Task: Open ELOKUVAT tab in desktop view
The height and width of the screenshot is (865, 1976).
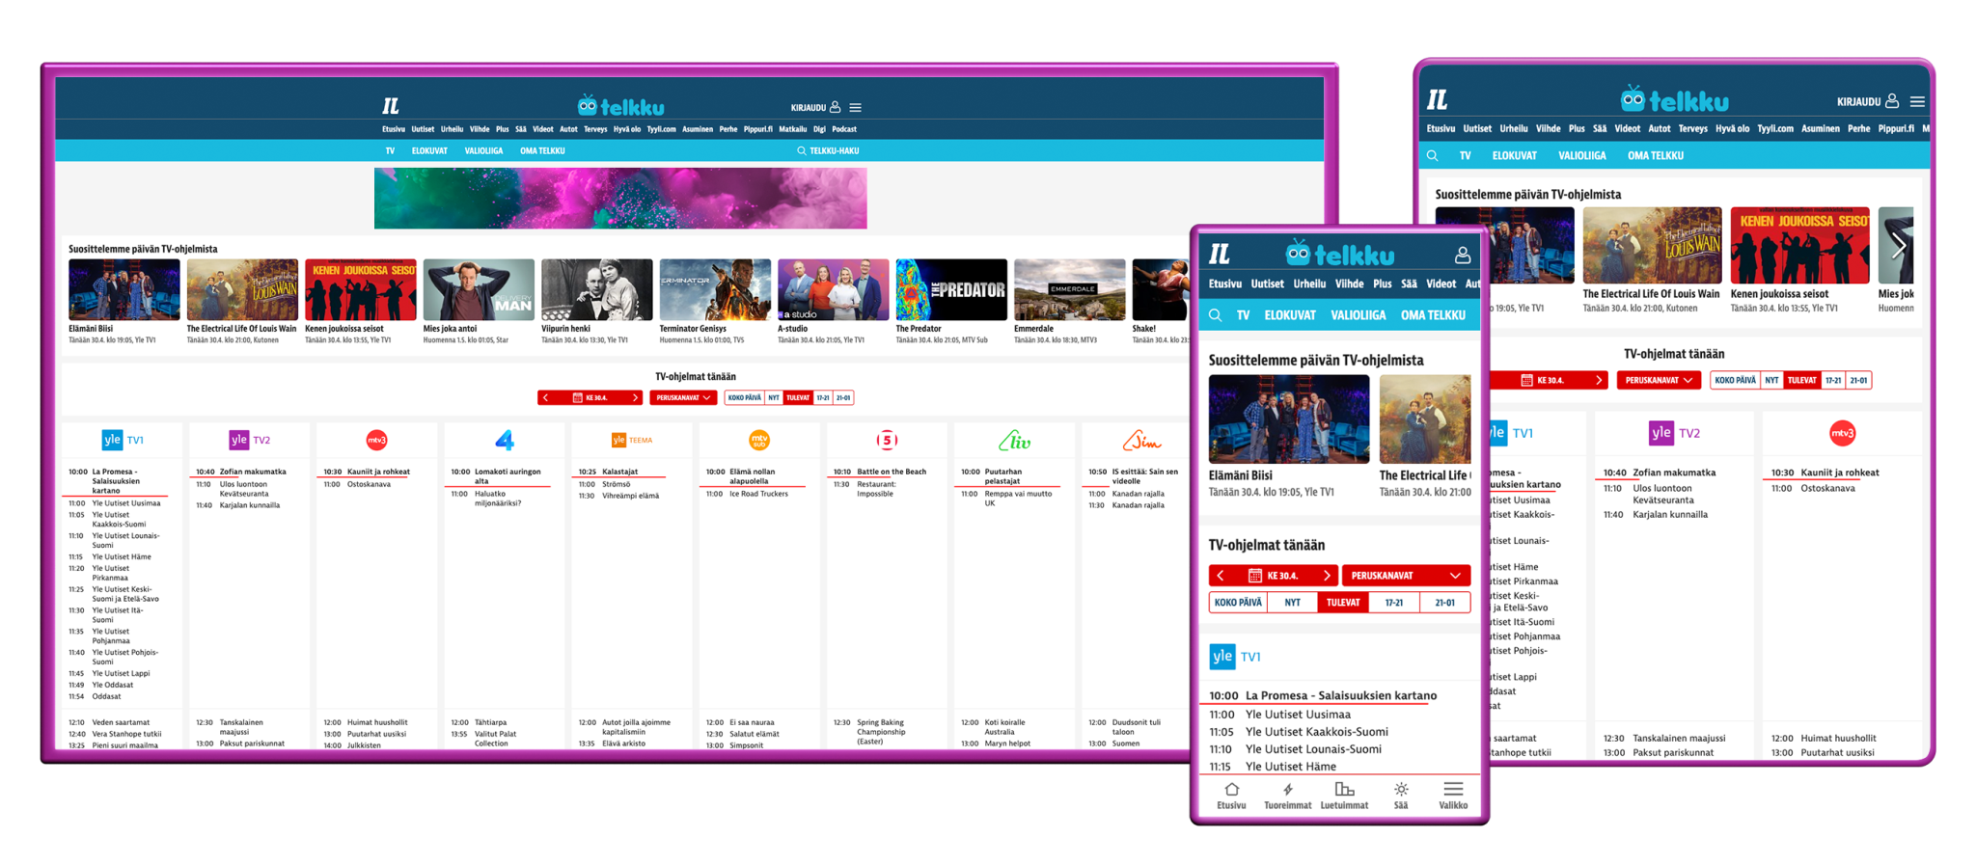Action: (x=429, y=150)
